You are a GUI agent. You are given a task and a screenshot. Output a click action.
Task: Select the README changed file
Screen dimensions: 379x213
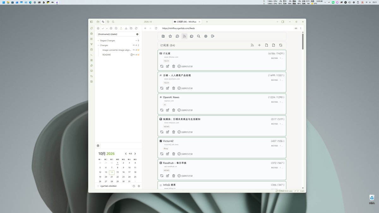coord(106,55)
